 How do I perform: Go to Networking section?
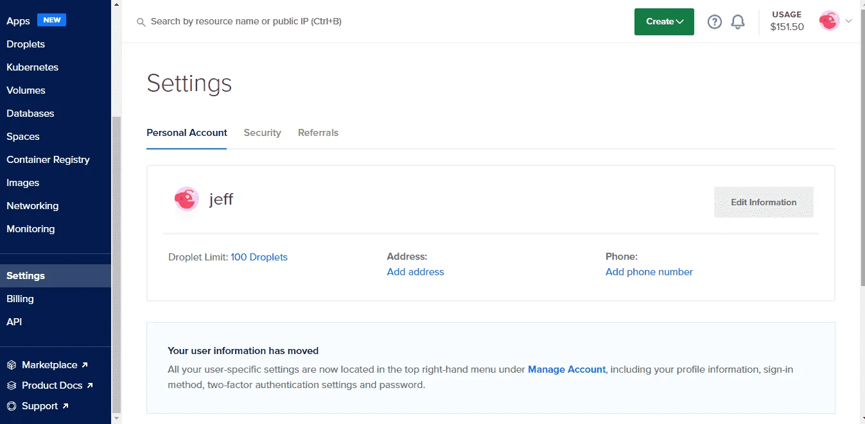[x=32, y=206]
